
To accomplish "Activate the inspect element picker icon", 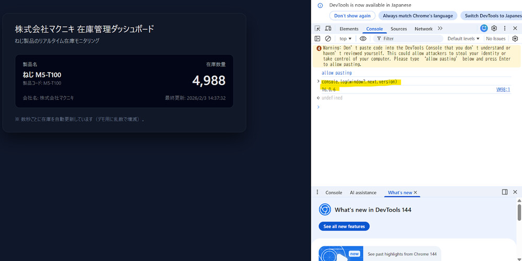I will pyautogui.click(x=317, y=29).
